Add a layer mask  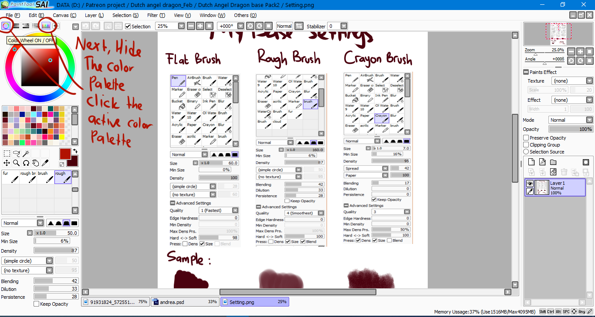coord(586,162)
